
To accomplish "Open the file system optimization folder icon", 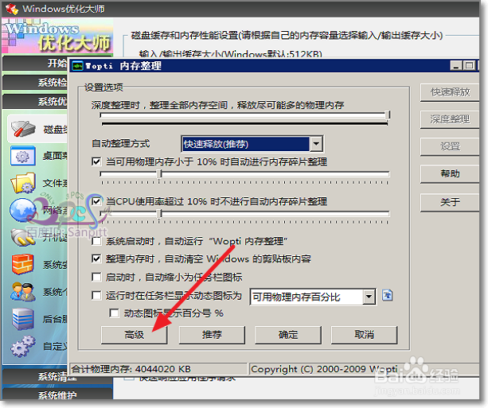I will pyautogui.click(x=23, y=183).
